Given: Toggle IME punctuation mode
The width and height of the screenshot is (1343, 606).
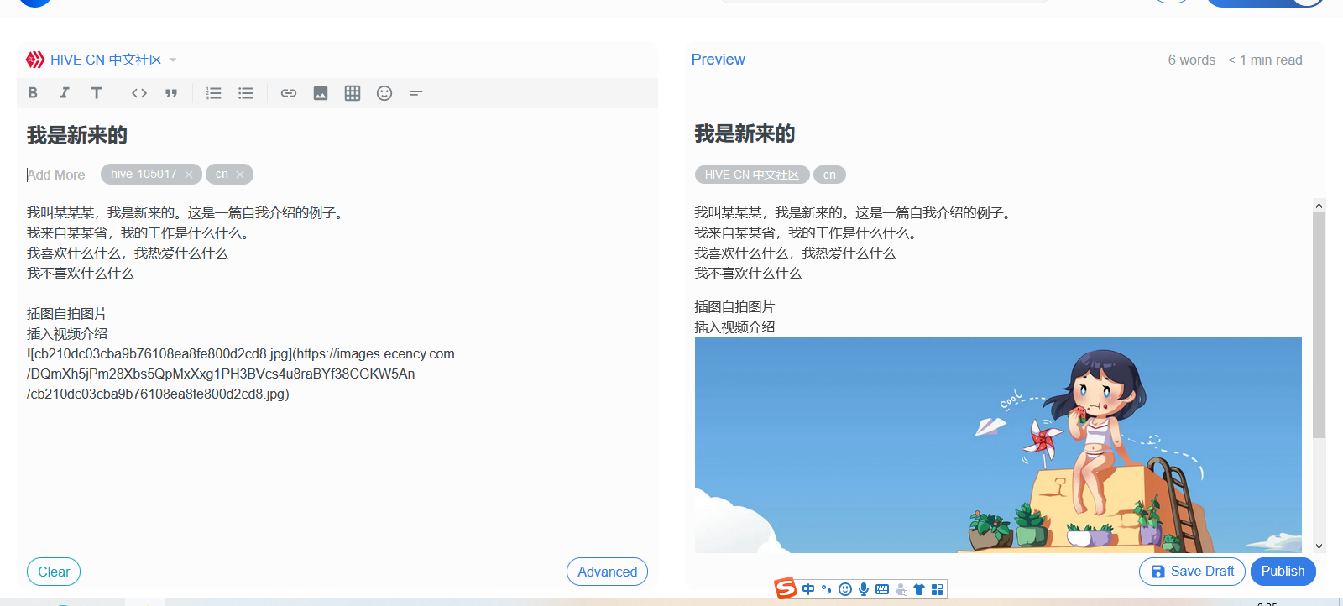Looking at the screenshot, I should 827,589.
